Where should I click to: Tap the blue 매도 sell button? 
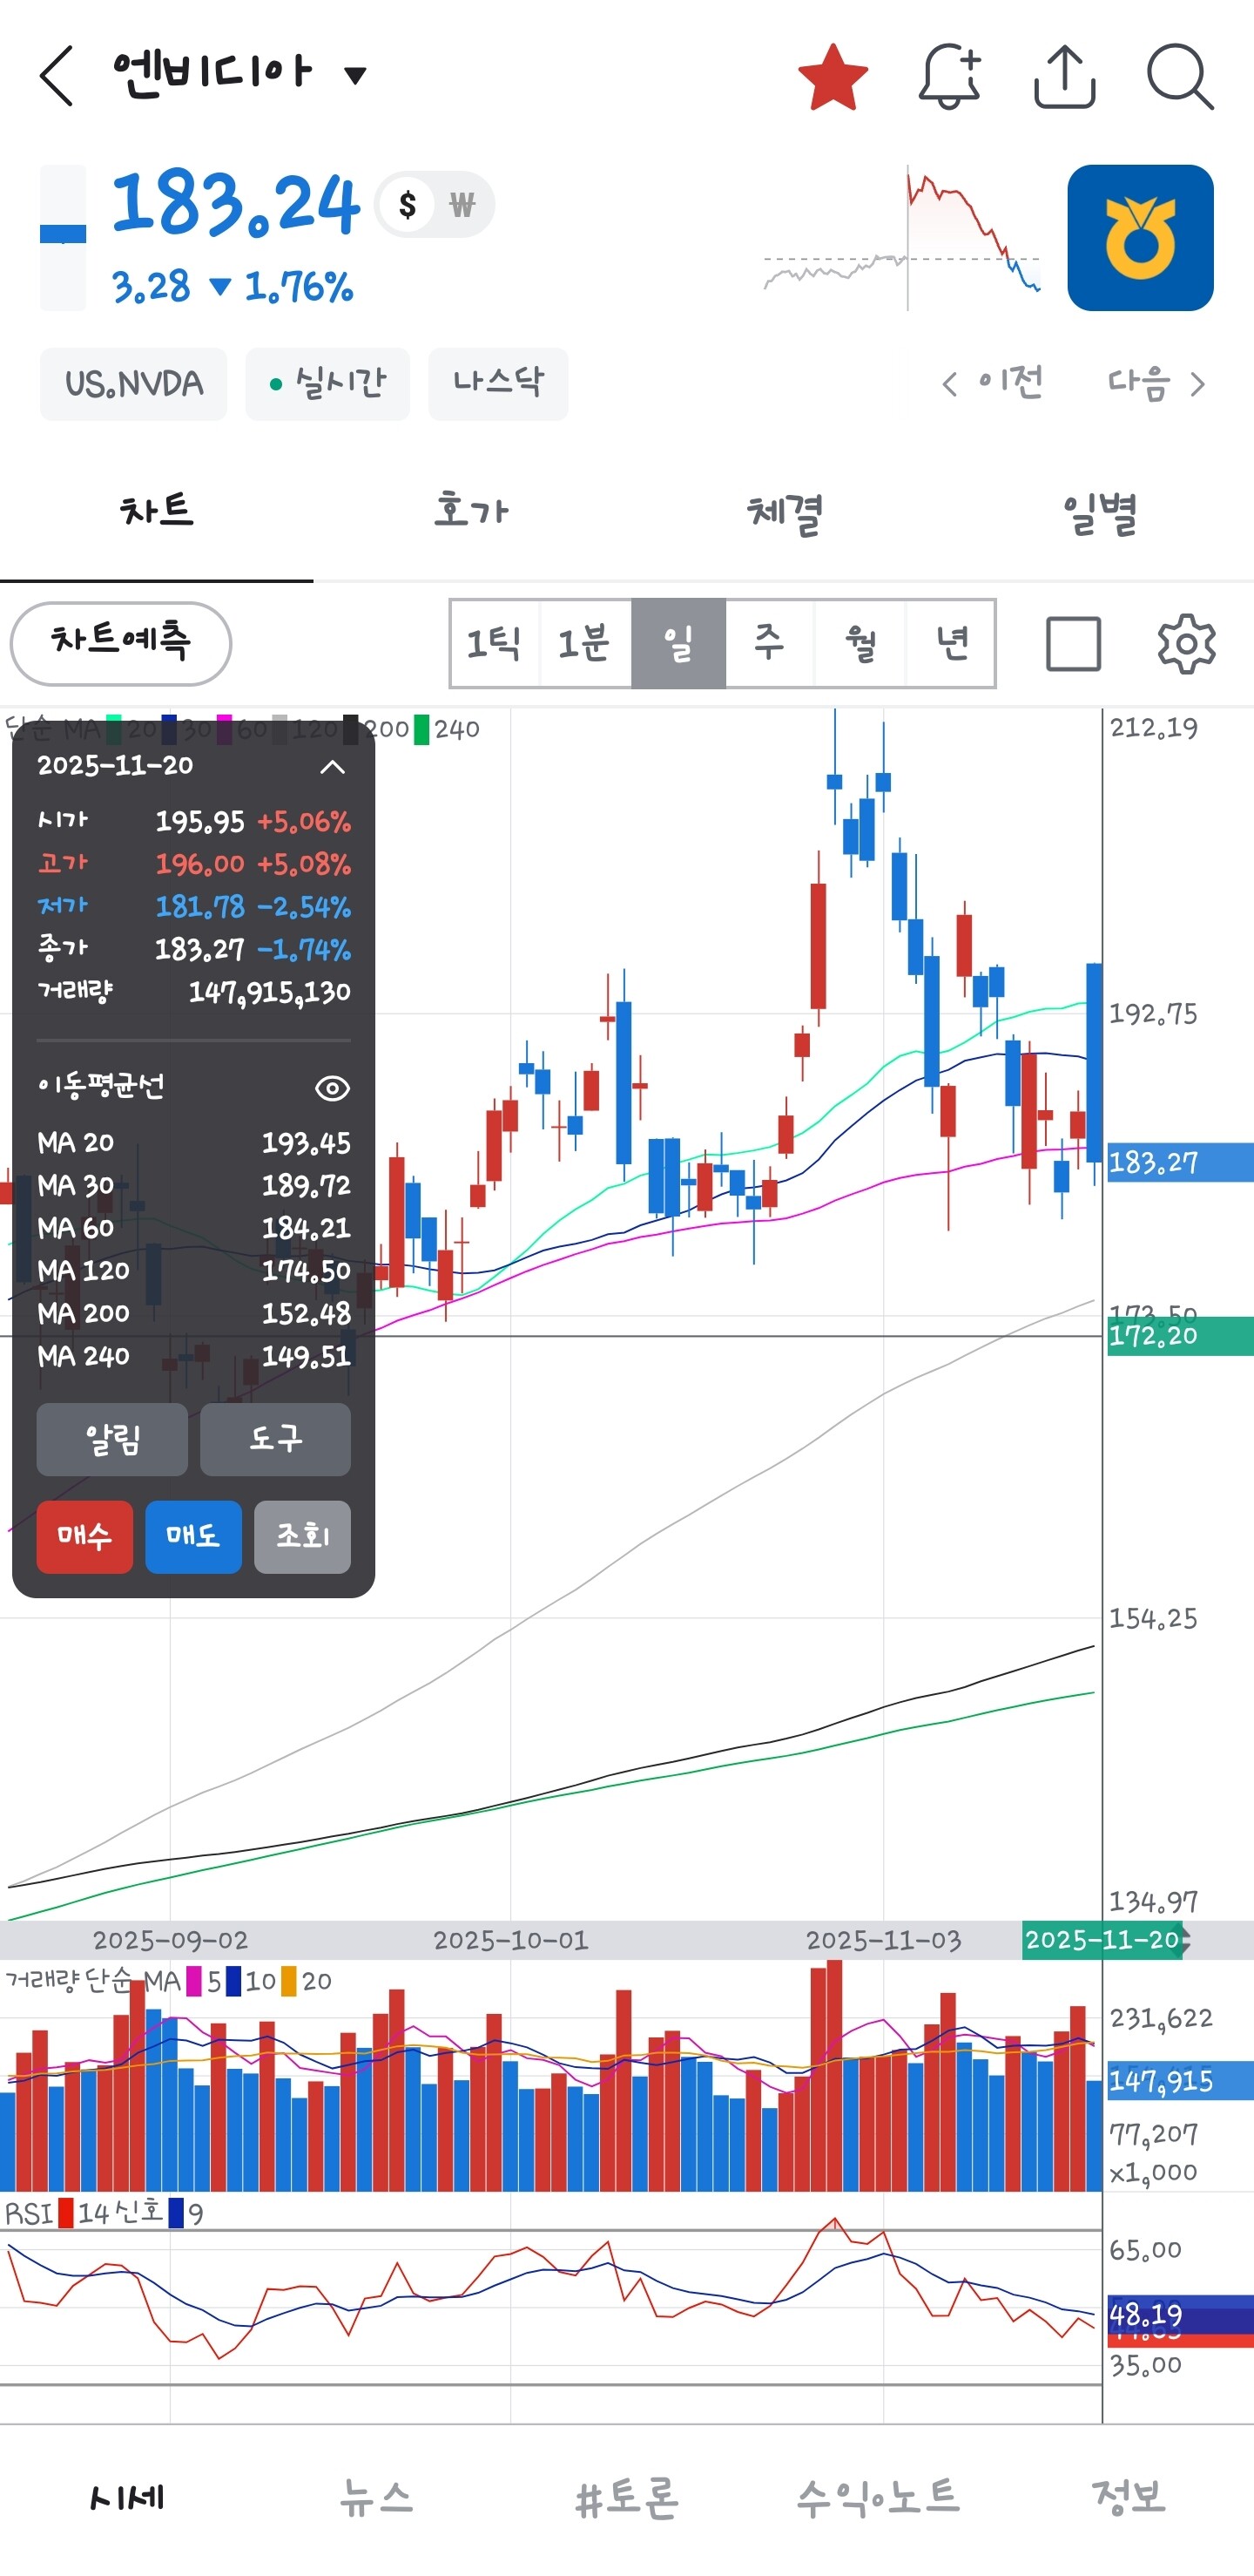pyautogui.click(x=192, y=1537)
